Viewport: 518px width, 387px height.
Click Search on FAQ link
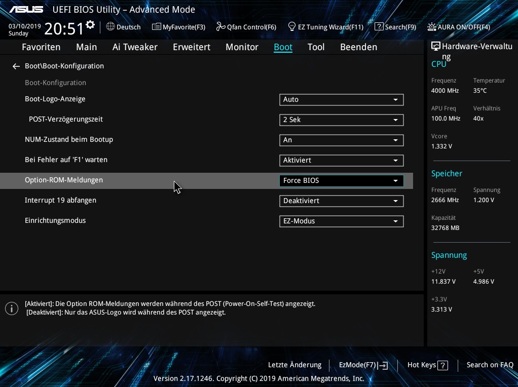click(x=490, y=365)
